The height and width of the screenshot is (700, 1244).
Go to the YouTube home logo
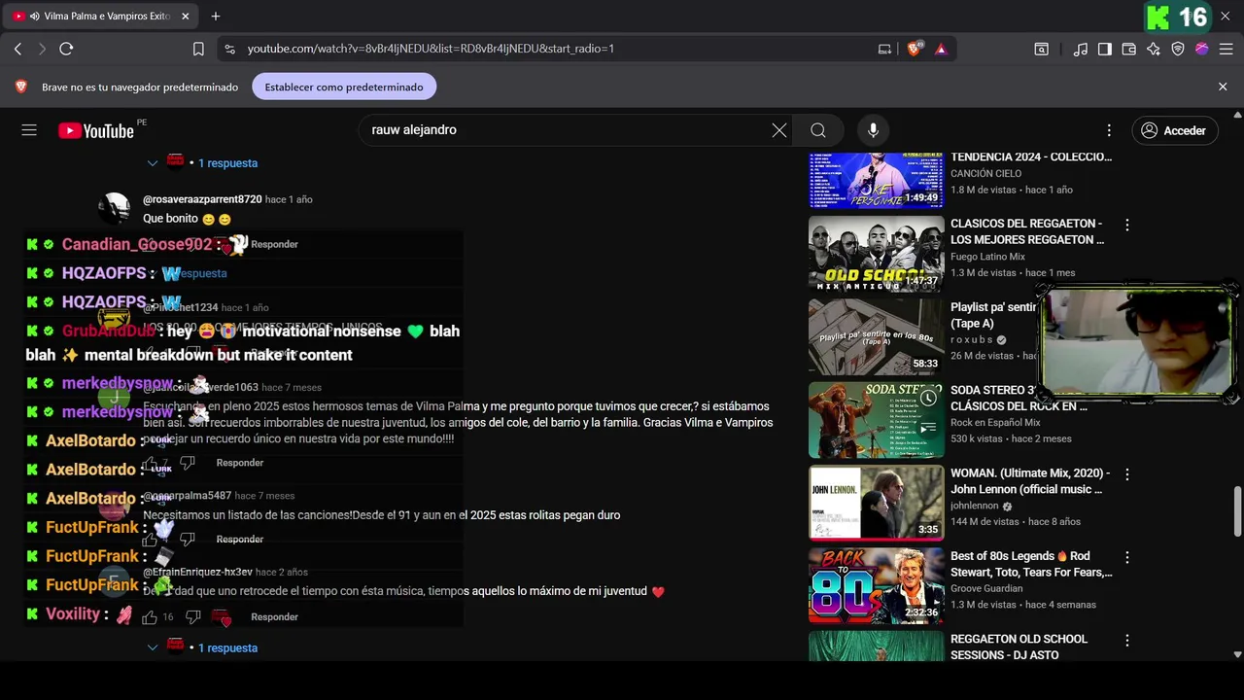pos(96,130)
